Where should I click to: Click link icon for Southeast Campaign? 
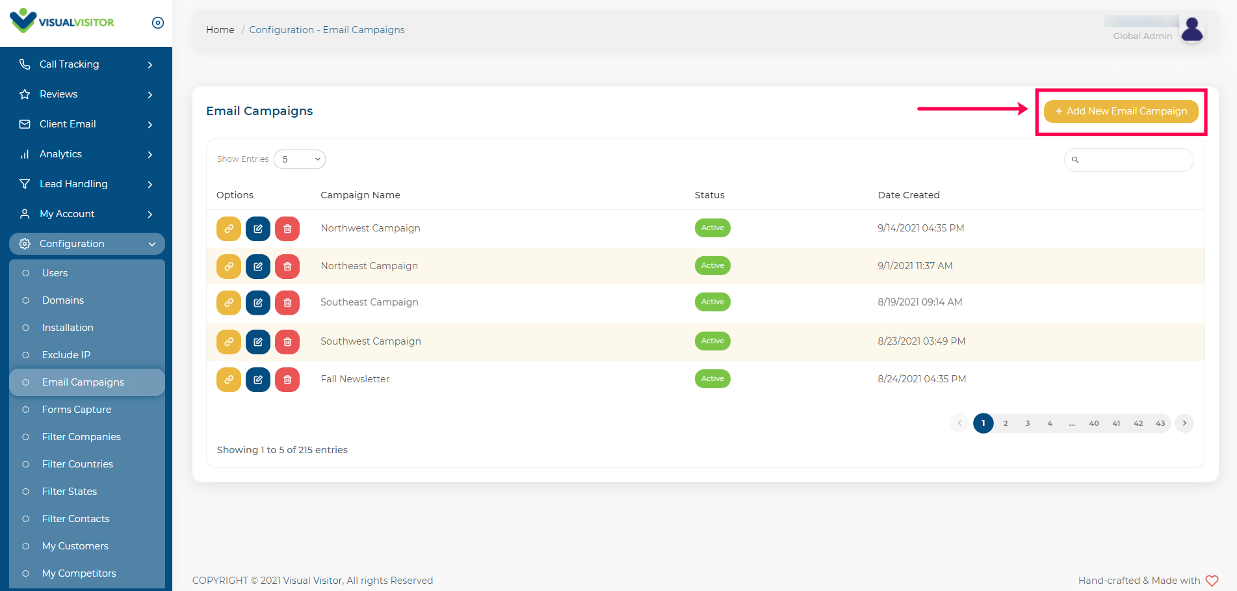pyautogui.click(x=229, y=303)
